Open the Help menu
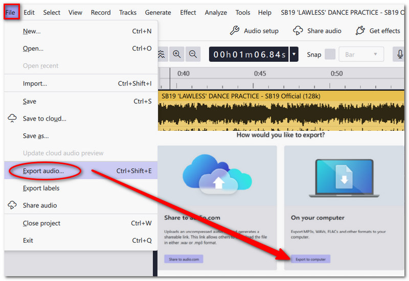 click(265, 12)
